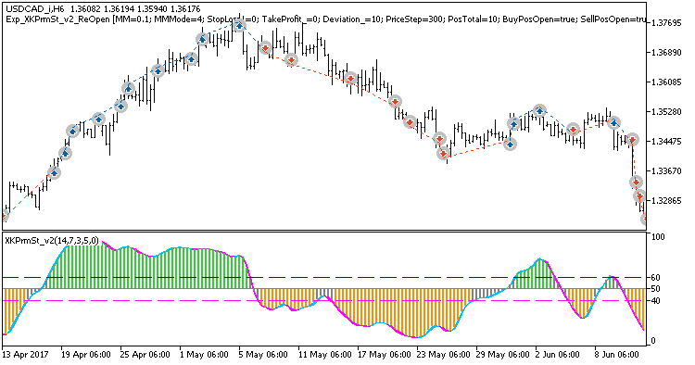This screenshot has width=695, height=365.
Task: Click the sell arrow beside the 1.33670 price label
Action: [x=636, y=182]
